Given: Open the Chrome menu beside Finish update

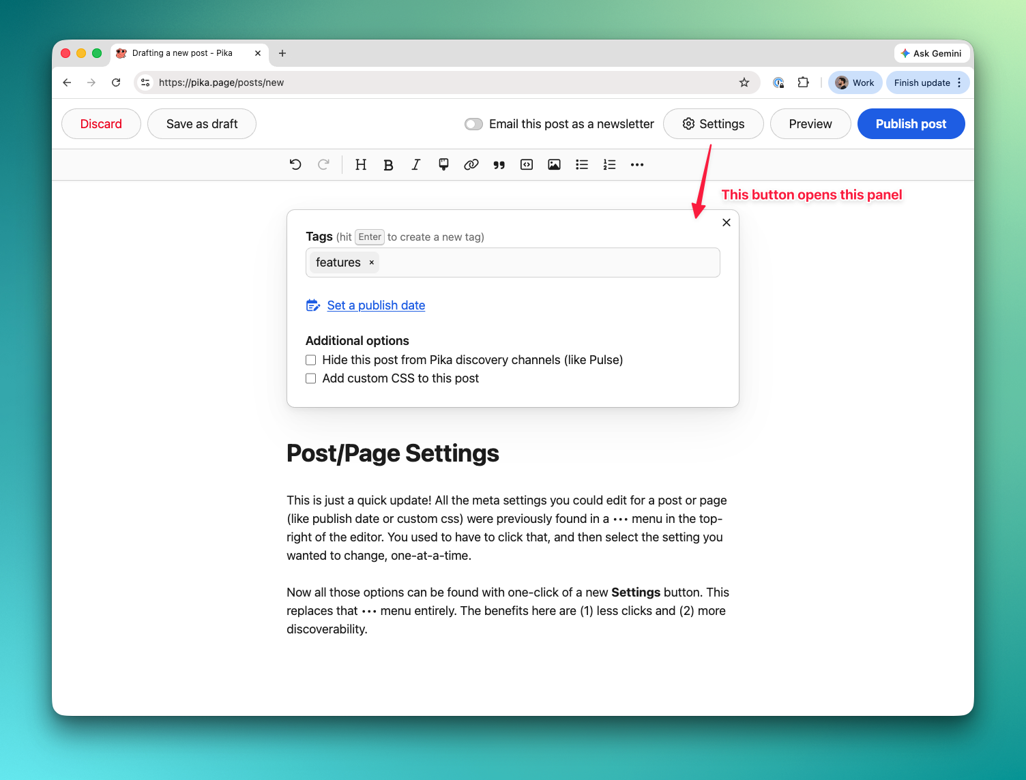Looking at the screenshot, I should click(959, 82).
